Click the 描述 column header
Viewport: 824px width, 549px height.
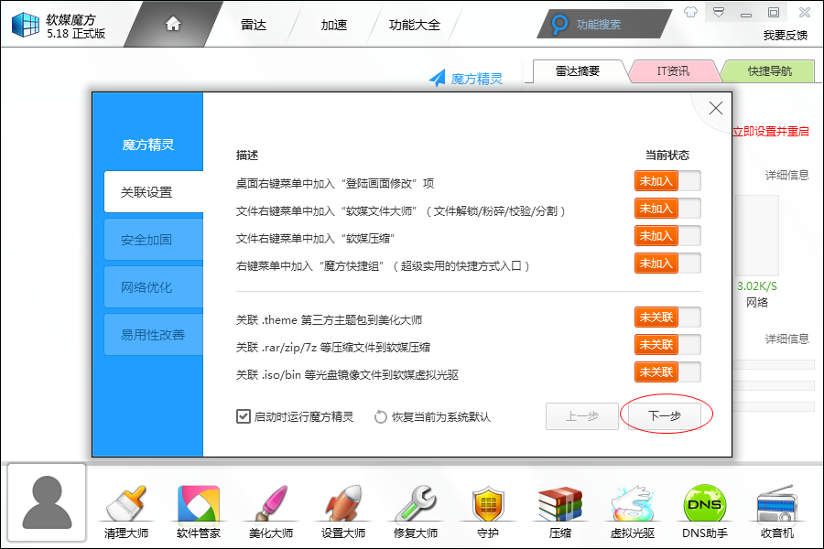pos(247,155)
